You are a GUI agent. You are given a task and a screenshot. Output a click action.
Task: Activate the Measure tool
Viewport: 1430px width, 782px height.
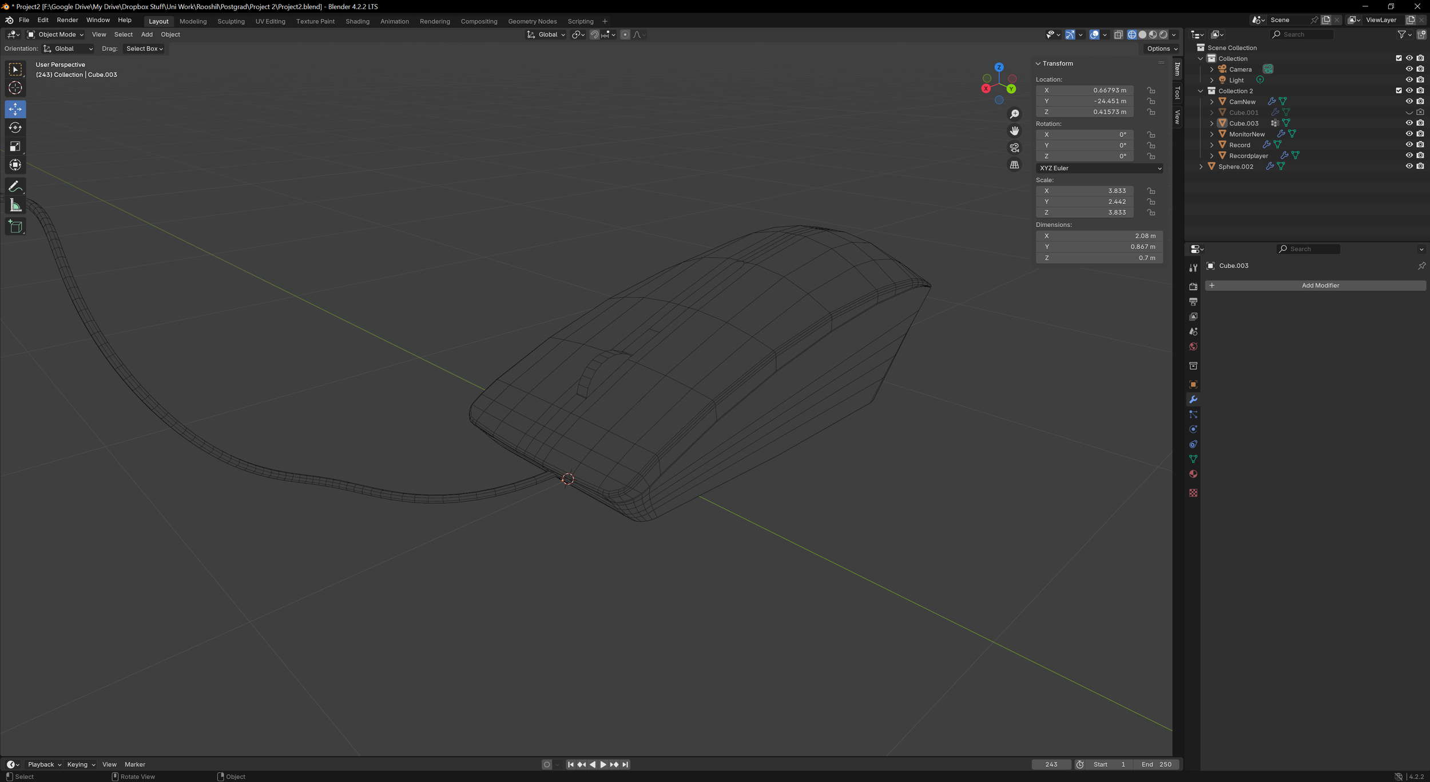coord(15,206)
